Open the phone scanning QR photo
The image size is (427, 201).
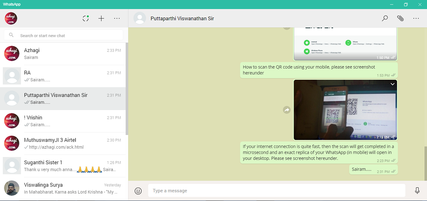pos(345,110)
